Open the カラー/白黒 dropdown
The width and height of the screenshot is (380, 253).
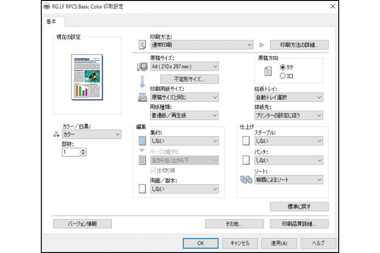pos(92,134)
